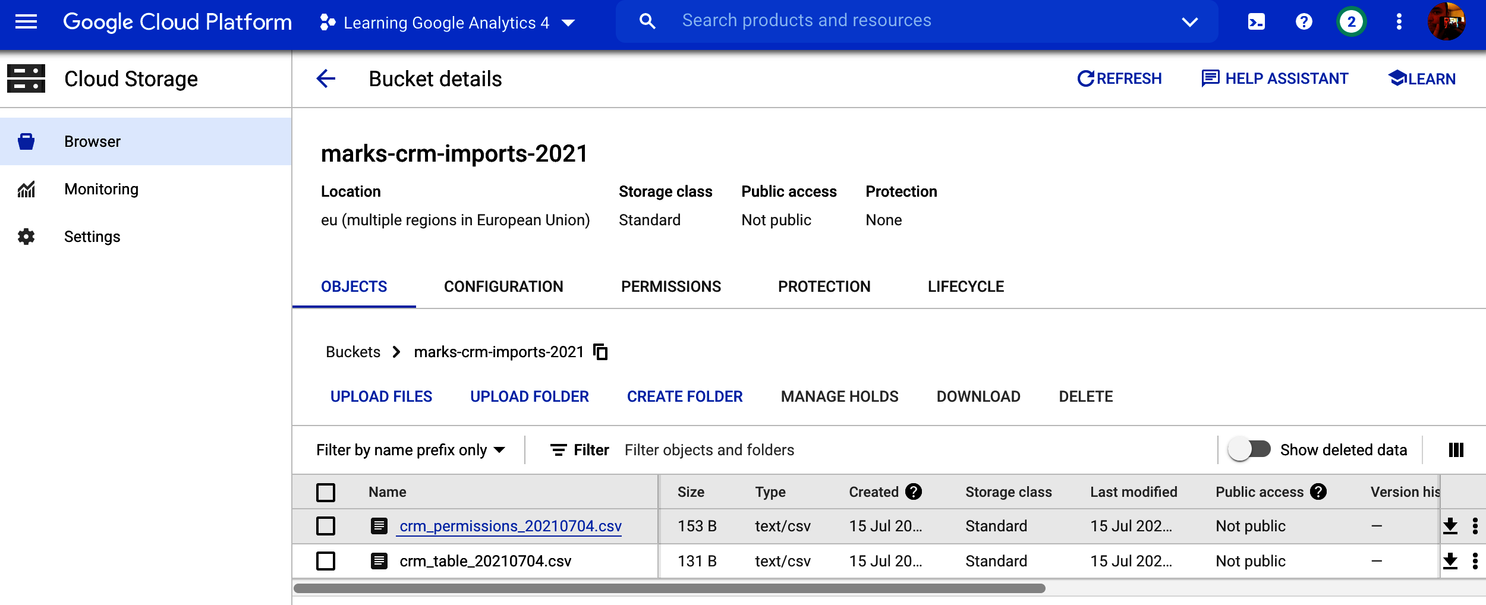Click the REFRESH button
The height and width of the screenshot is (605, 1486).
point(1119,78)
